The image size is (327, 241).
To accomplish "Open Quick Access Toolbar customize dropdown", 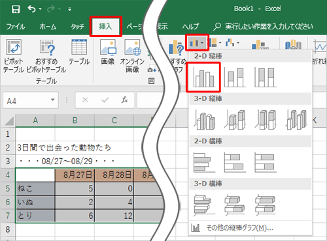I will click(69, 9).
